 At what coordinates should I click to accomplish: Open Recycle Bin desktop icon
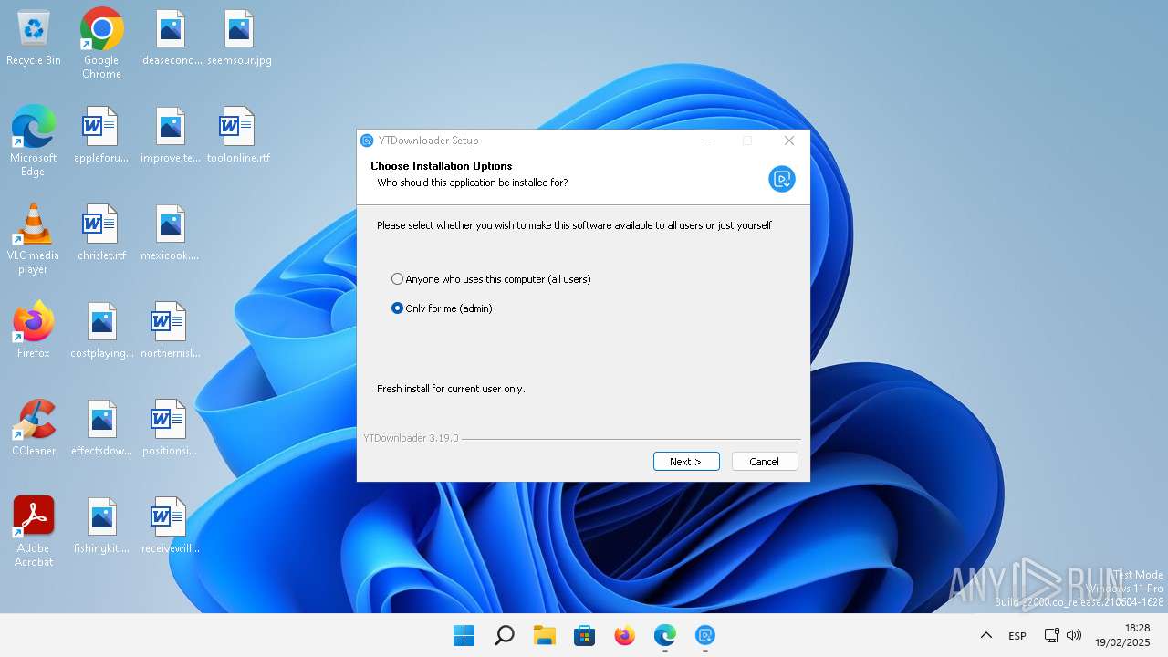coord(34,38)
